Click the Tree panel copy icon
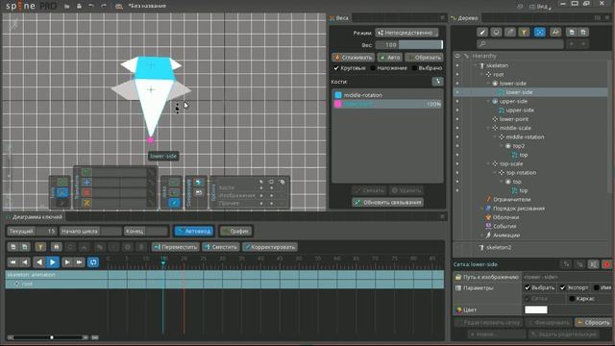This screenshot has height=346, width=615. [x=572, y=32]
